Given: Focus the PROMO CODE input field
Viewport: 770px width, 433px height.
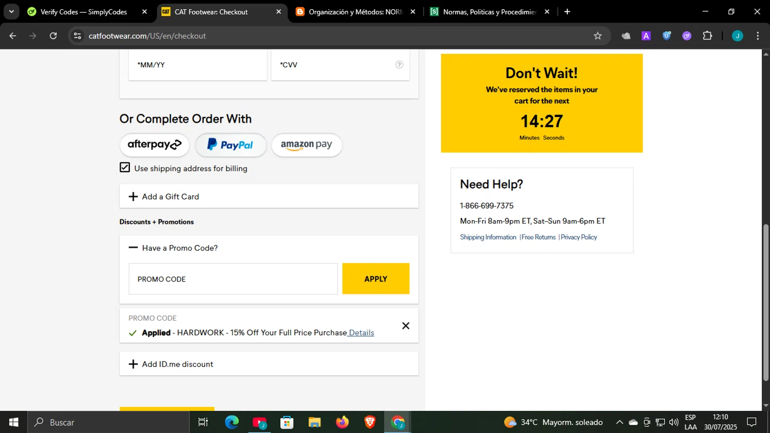Looking at the screenshot, I should [233, 279].
